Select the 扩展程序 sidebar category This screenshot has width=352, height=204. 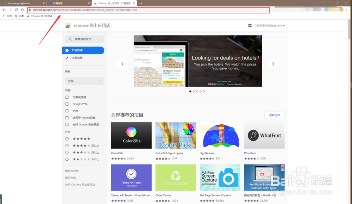tap(83, 50)
